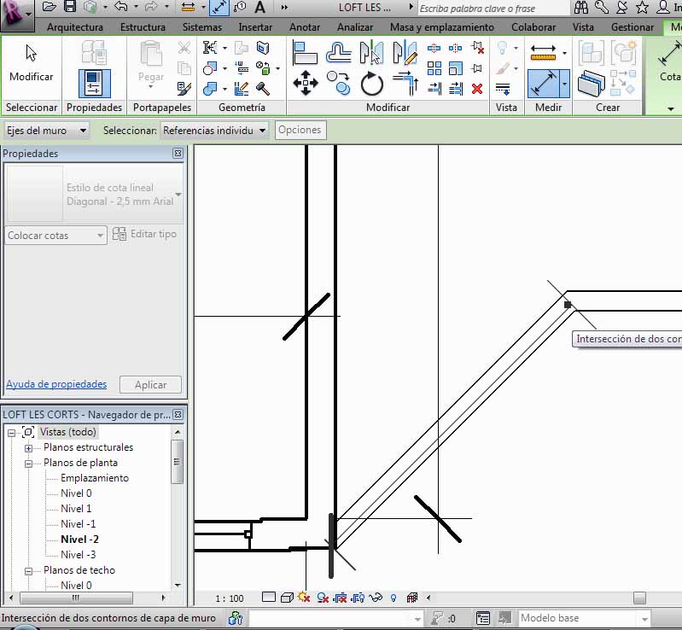Expand the 'Planos estructurales' tree node
Image resolution: width=682 pixels, height=630 pixels.
click(28, 448)
